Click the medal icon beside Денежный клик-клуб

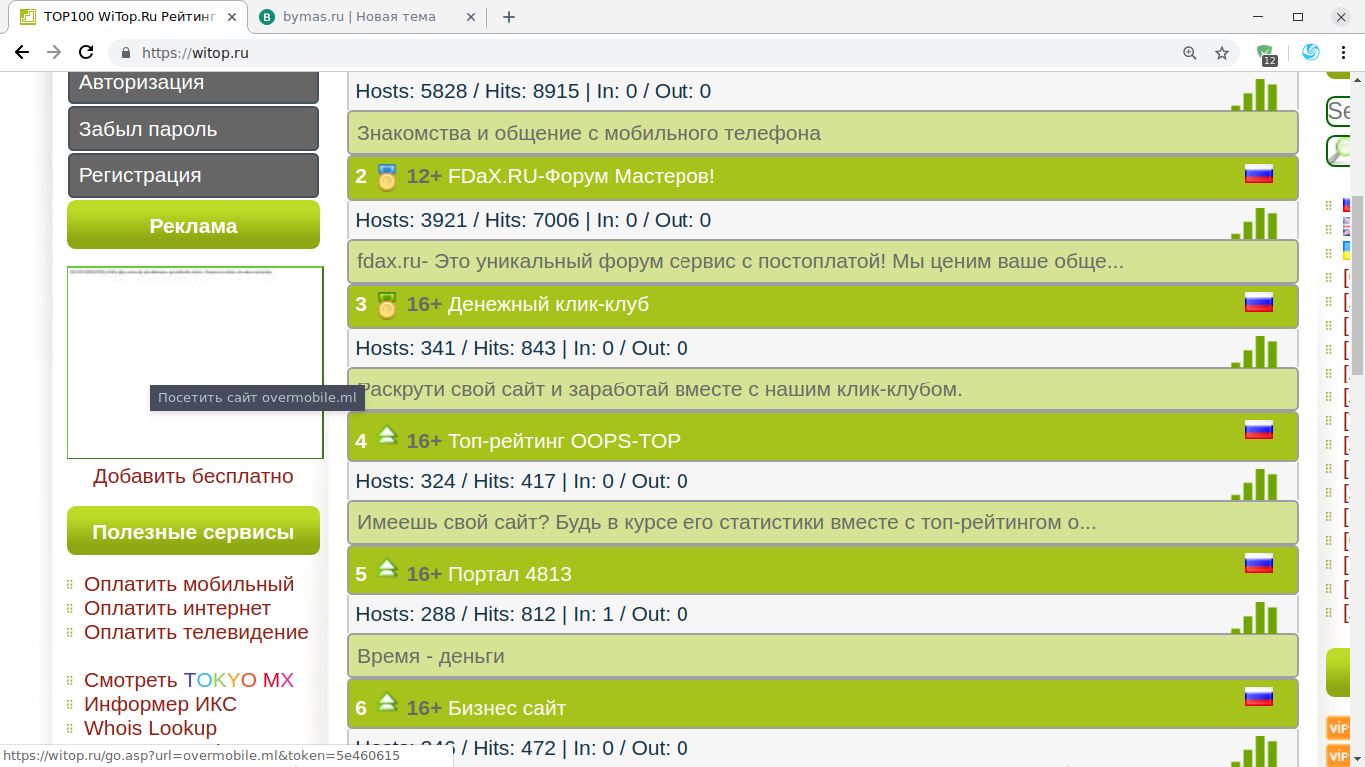[387, 305]
